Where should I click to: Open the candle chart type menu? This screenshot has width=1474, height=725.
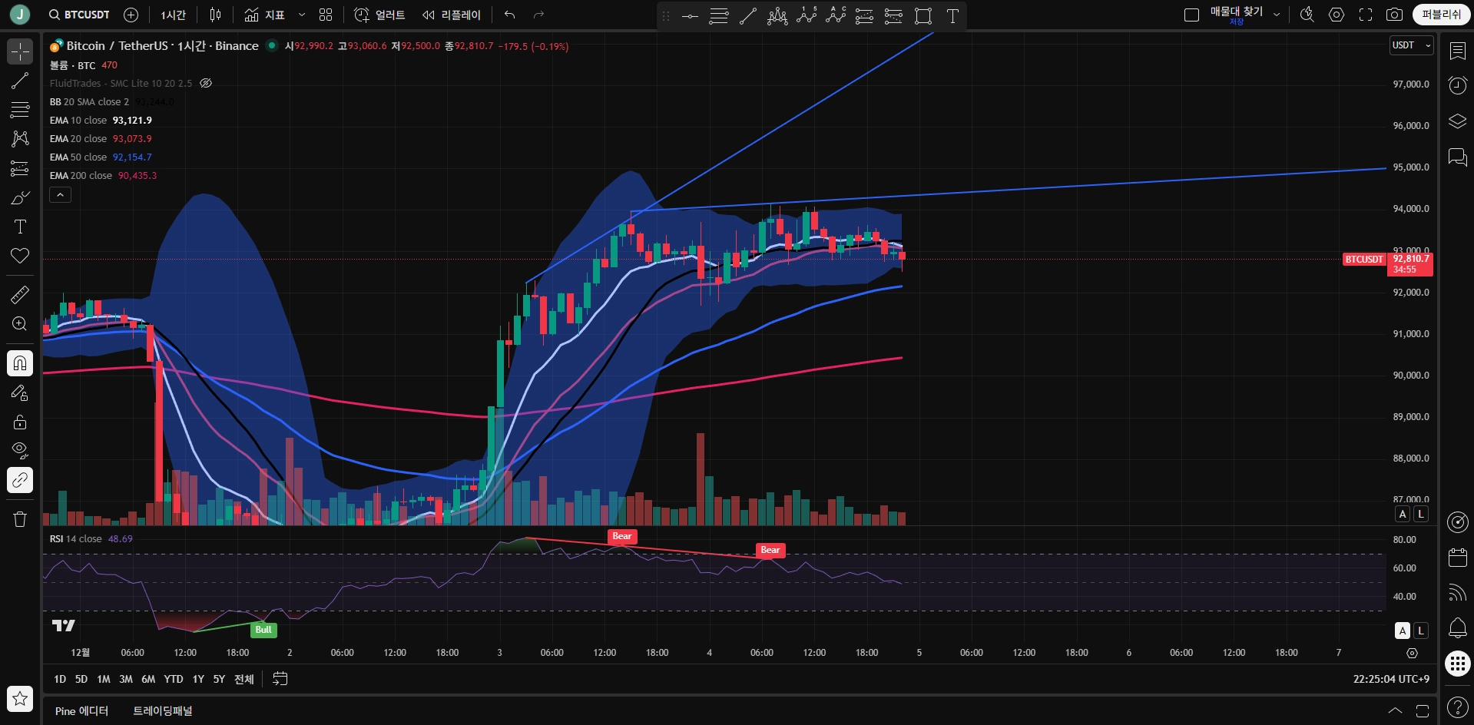[x=216, y=15]
